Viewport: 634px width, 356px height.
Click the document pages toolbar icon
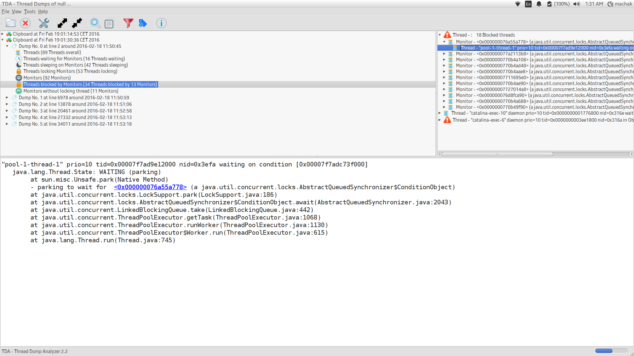109,23
